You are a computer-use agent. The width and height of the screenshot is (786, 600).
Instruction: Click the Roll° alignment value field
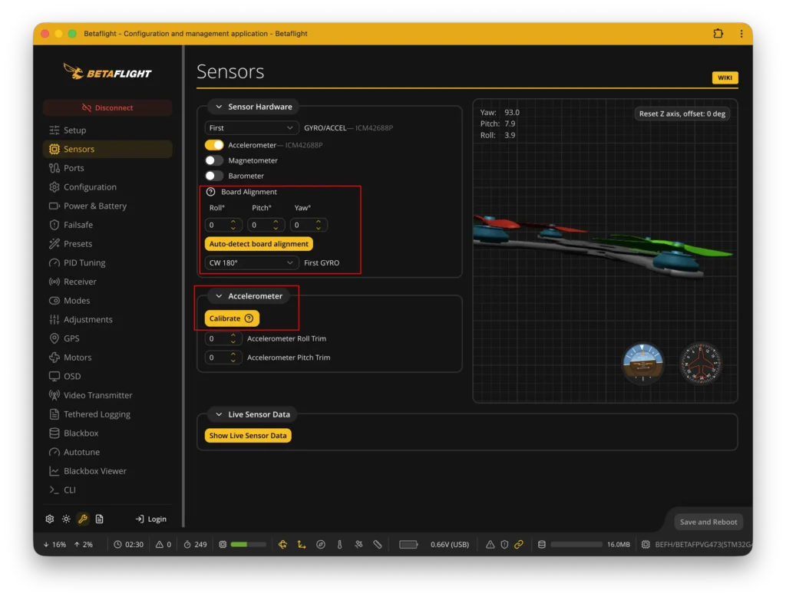click(x=223, y=225)
